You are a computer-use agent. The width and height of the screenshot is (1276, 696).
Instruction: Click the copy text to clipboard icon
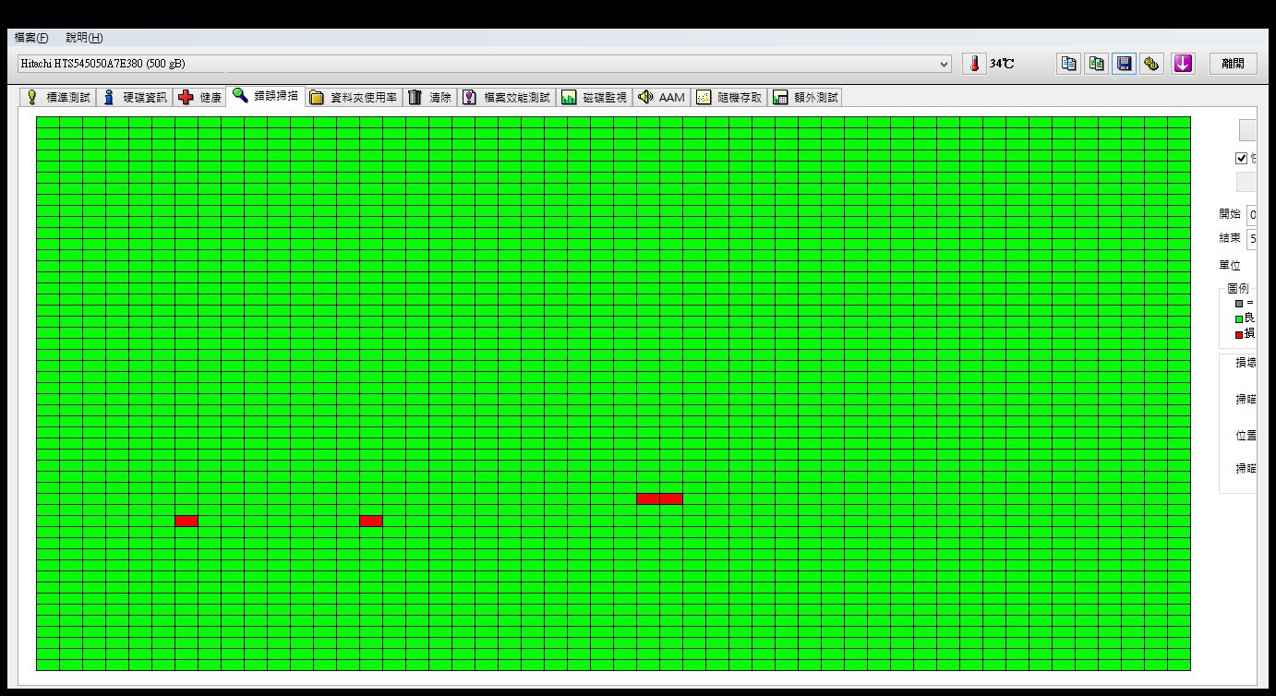pyautogui.click(x=1068, y=64)
